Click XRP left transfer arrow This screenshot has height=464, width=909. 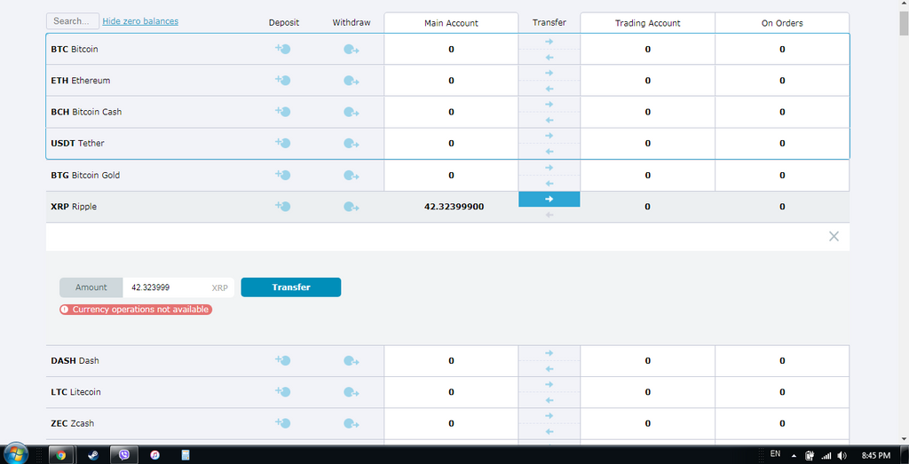[x=549, y=215]
